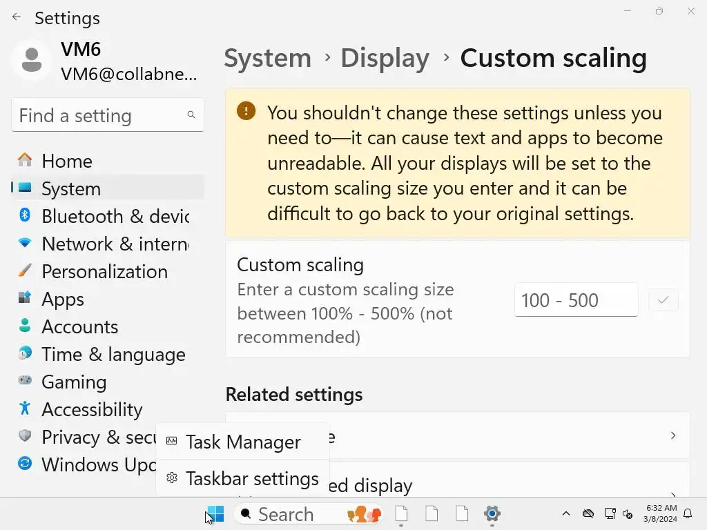Viewport: 707px width, 530px height.
Task: Click the Personalization paintbrush icon
Action: point(25,271)
